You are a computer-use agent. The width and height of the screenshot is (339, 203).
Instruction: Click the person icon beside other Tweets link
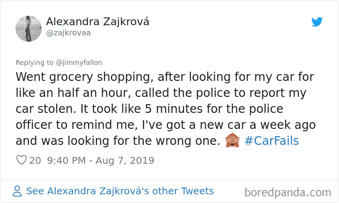tap(18, 191)
